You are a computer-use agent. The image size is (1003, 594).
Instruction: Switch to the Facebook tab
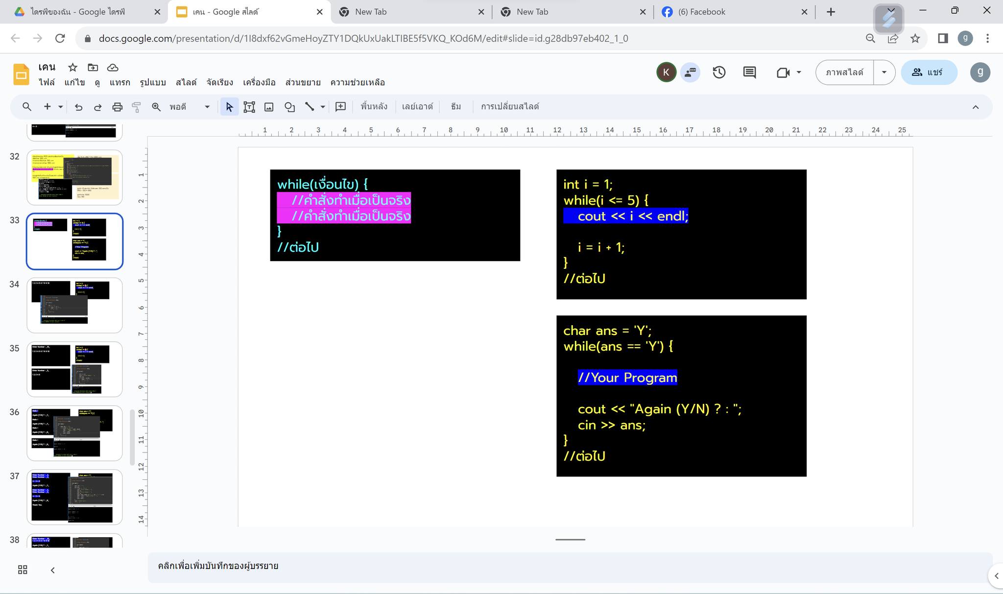click(x=735, y=12)
